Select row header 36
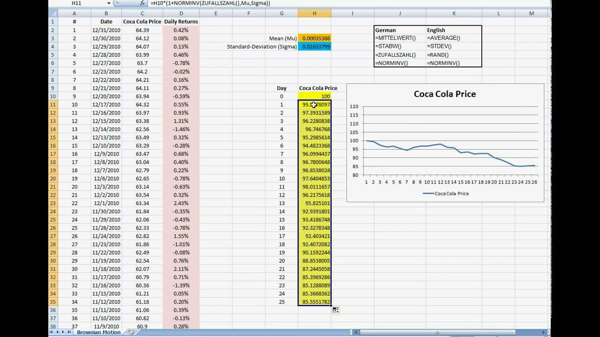 pyautogui.click(x=52, y=310)
